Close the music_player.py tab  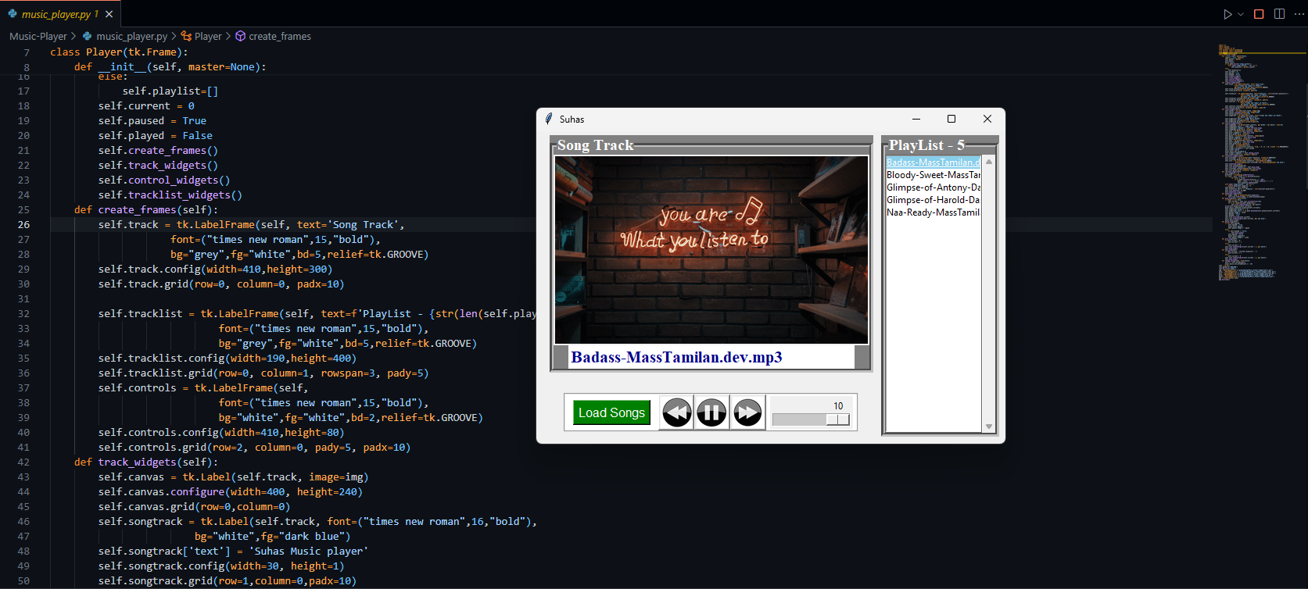109,14
